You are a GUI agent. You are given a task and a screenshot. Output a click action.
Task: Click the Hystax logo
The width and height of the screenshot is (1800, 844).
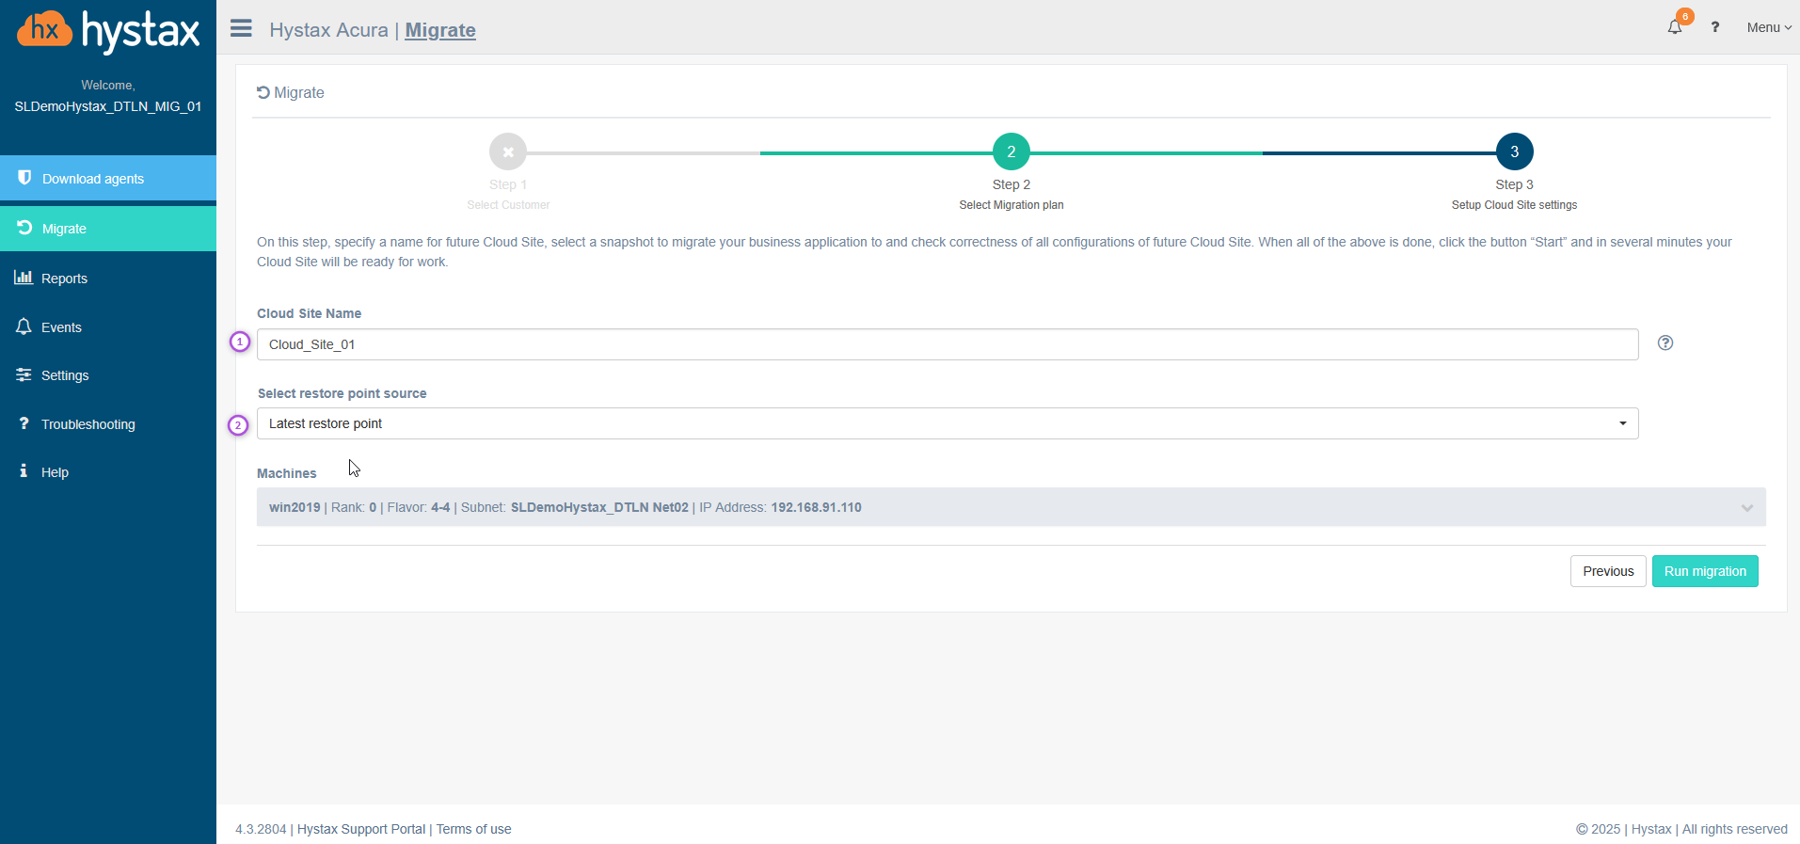point(108,31)
